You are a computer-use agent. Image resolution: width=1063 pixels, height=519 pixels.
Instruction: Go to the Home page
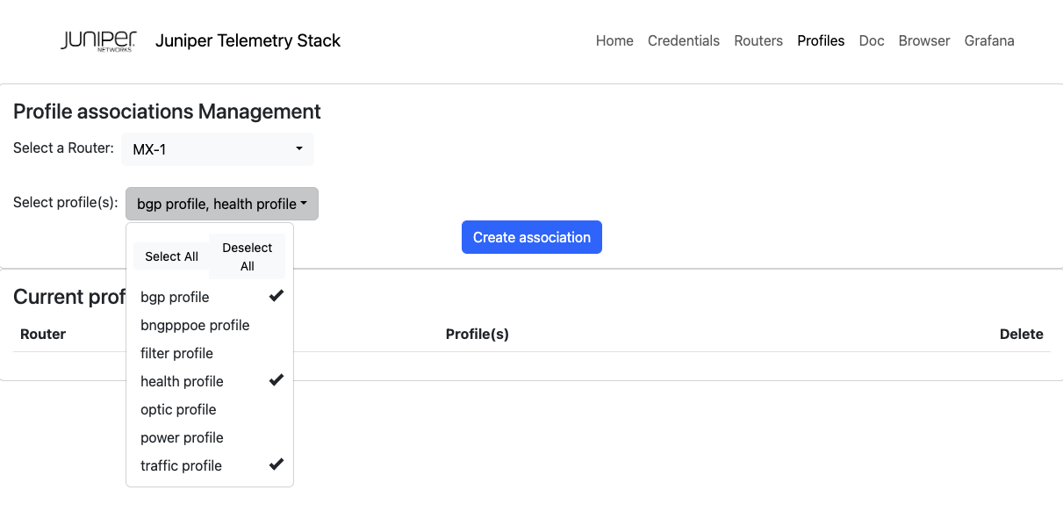614,40
